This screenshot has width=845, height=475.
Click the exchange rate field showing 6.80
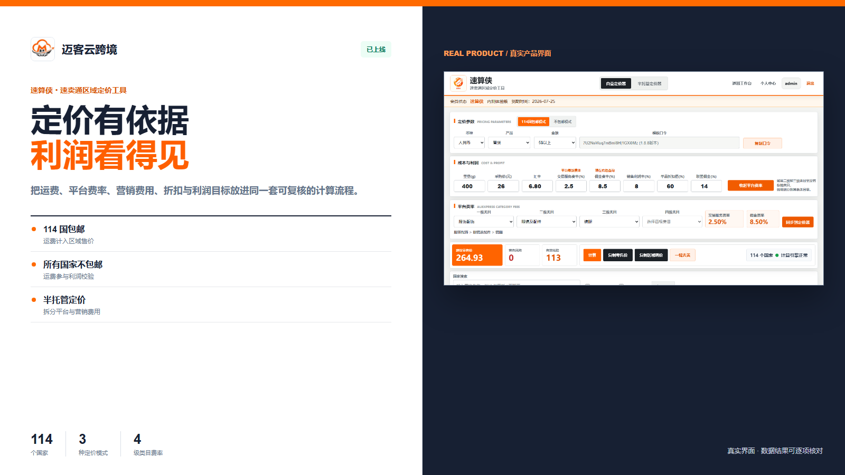[537, 186]
